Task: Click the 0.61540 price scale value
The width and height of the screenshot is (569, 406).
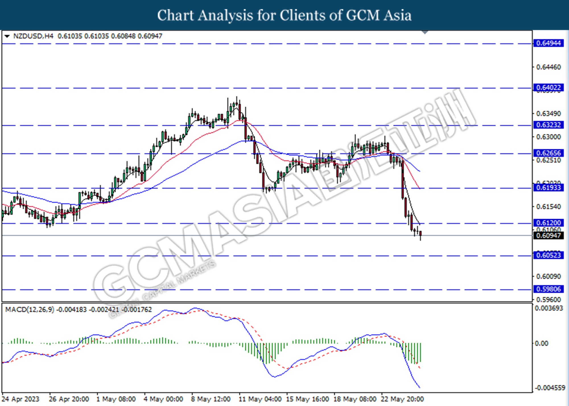Action: point(549,207)
